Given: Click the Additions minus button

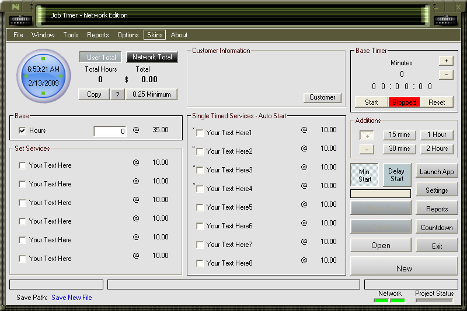Looking at the screenshot, I should (367, 149).
